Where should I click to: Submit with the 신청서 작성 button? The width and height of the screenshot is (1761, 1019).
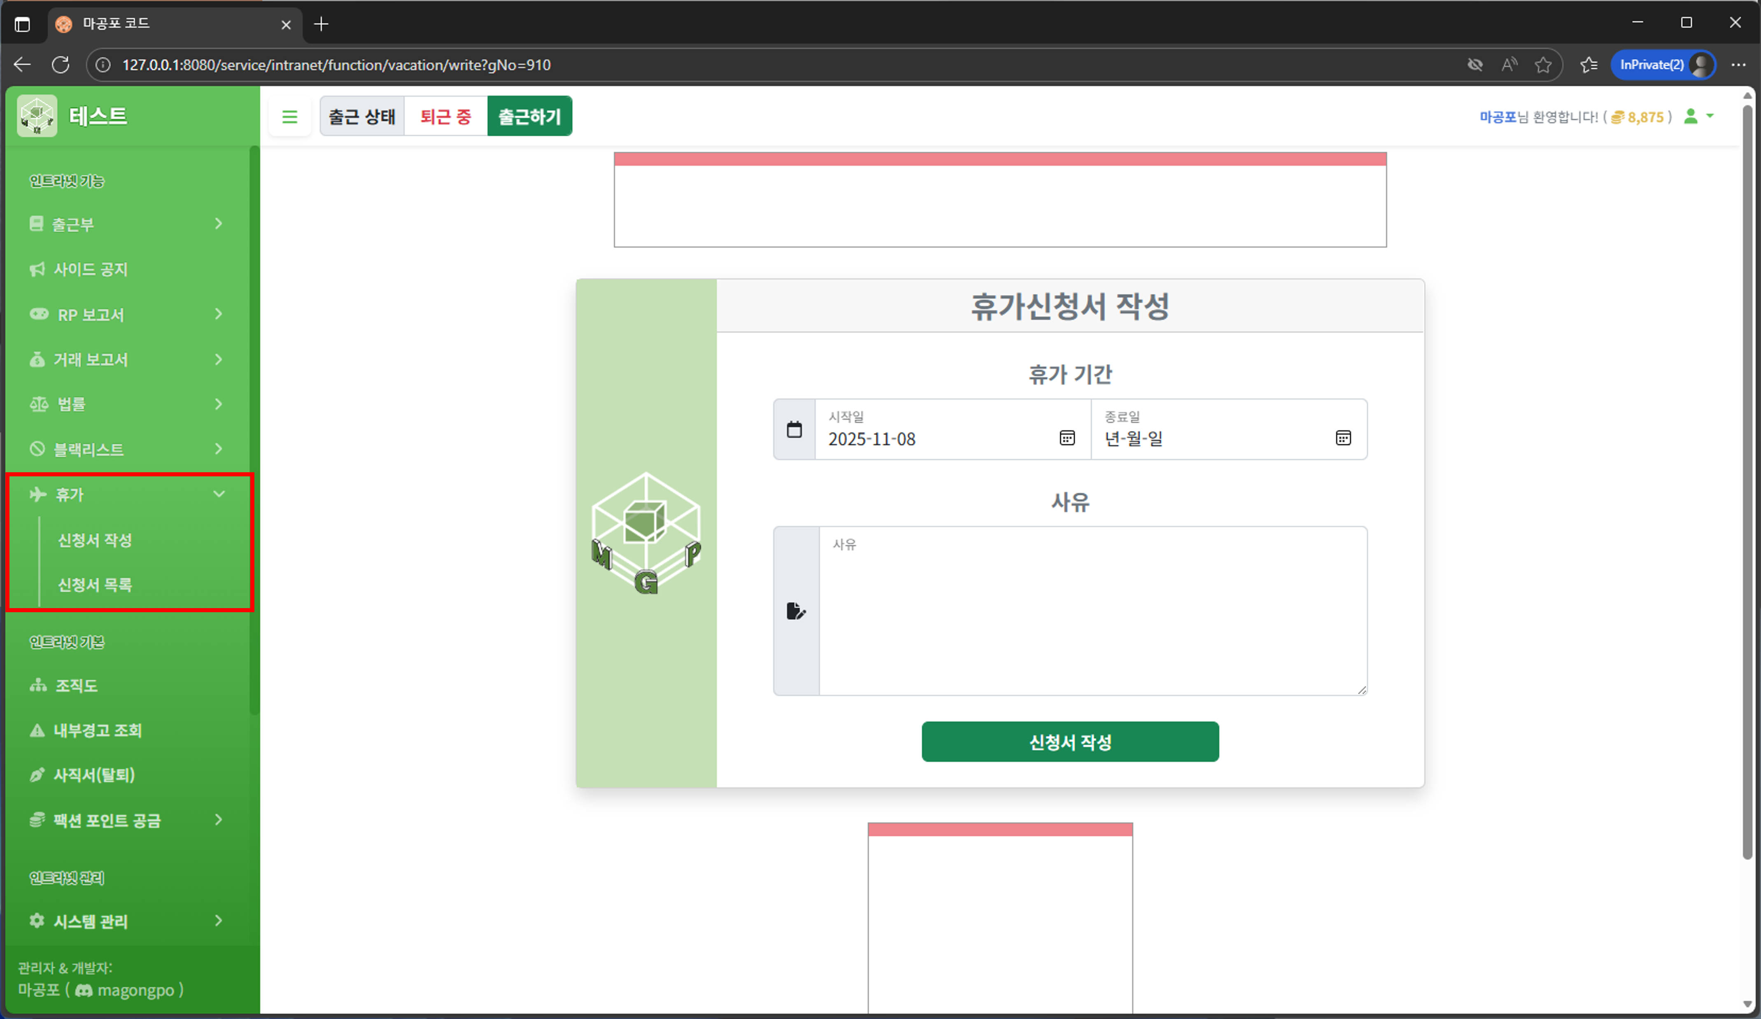[x=1070, y=742]
